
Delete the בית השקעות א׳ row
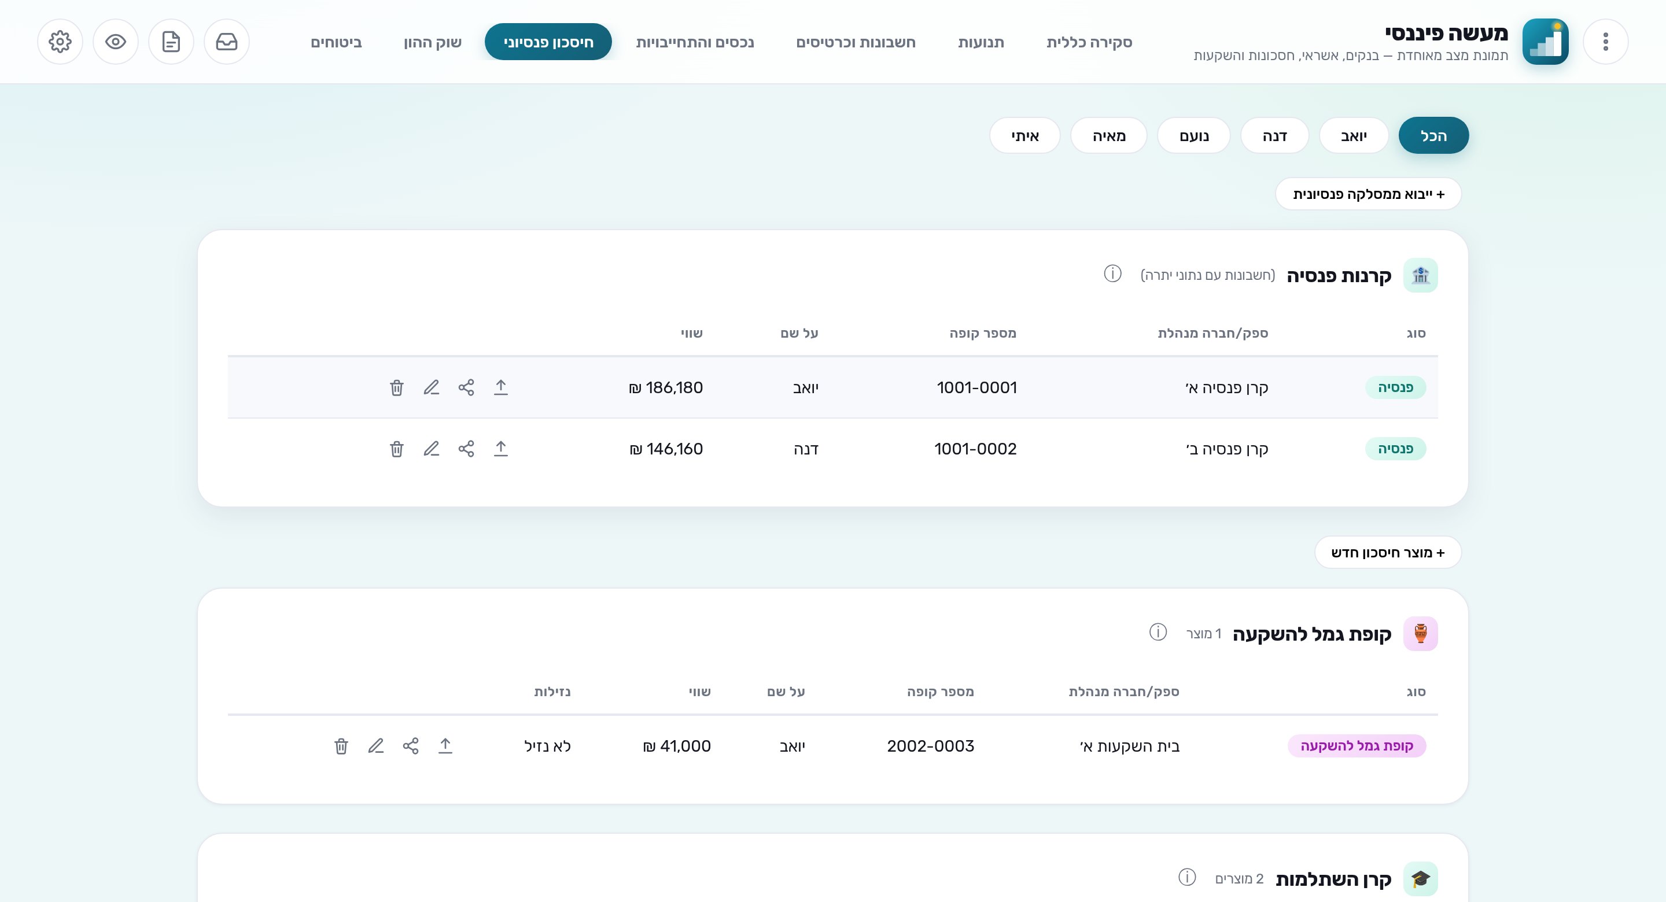341,746
